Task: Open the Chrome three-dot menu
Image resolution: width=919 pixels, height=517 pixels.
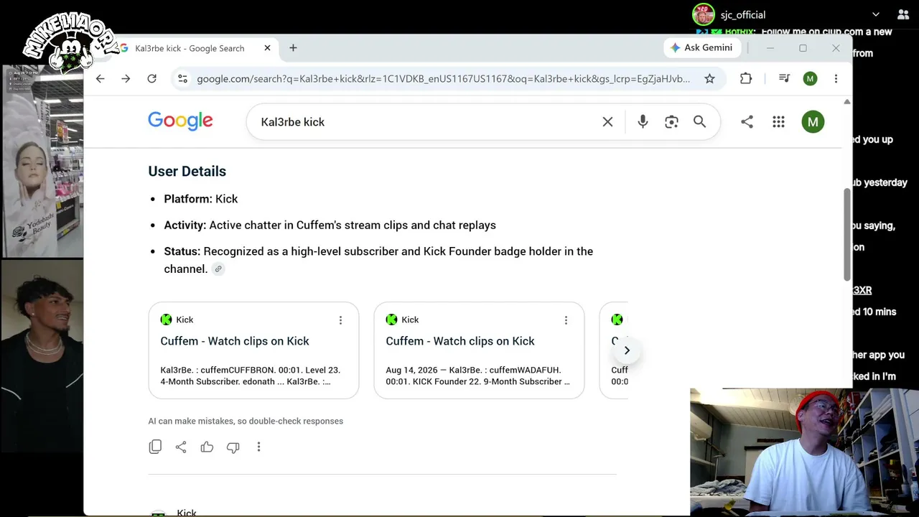Action: tap(836, 79)
